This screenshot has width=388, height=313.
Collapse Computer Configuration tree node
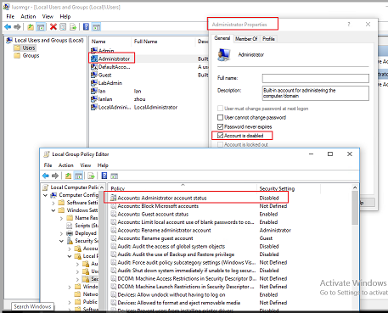(x=45, y=195)
